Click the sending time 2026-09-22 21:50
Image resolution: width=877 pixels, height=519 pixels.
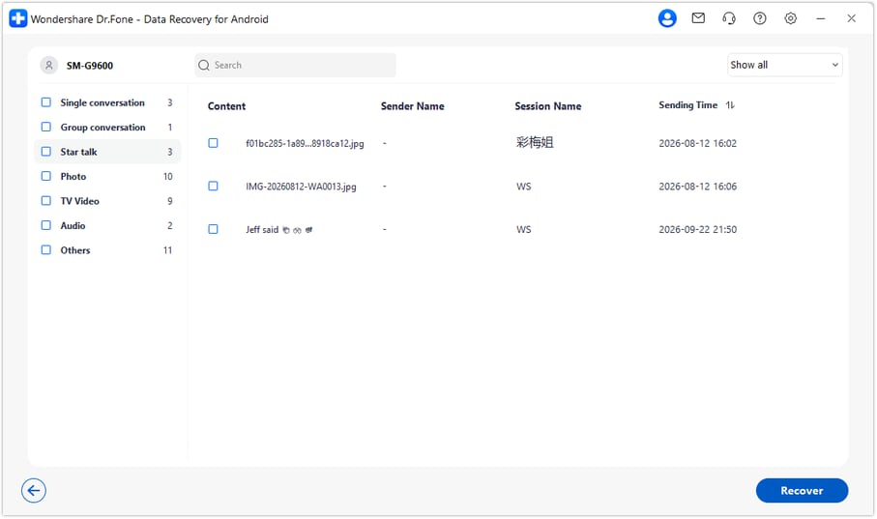tap(697, 230)
